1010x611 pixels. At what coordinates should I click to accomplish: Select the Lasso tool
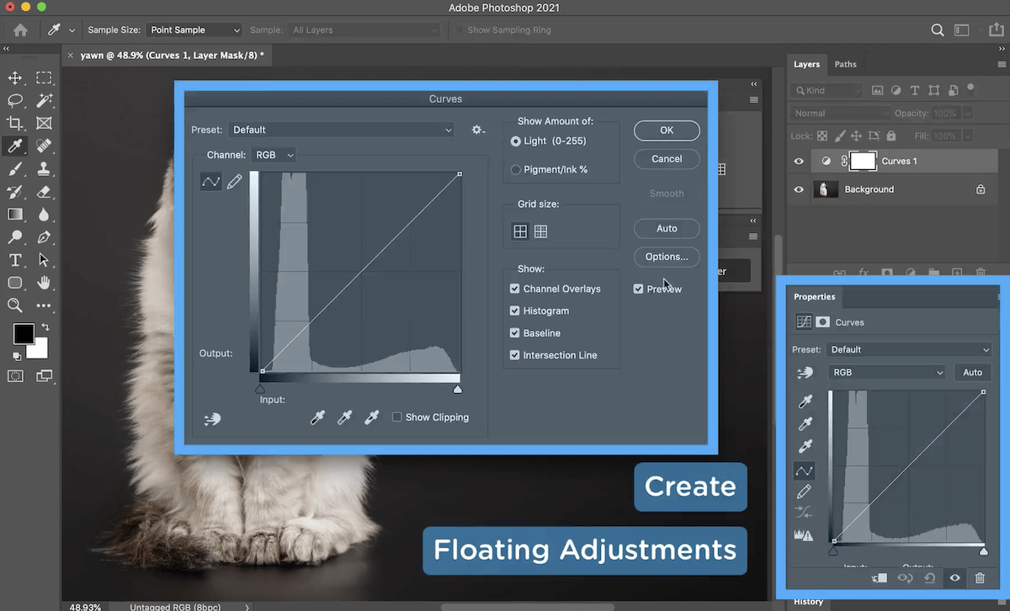click(x=15, y=101)
